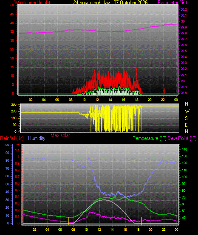Click the 'Temperature (°F)' legend label
The image size is (198, 235).
(150, 138)
